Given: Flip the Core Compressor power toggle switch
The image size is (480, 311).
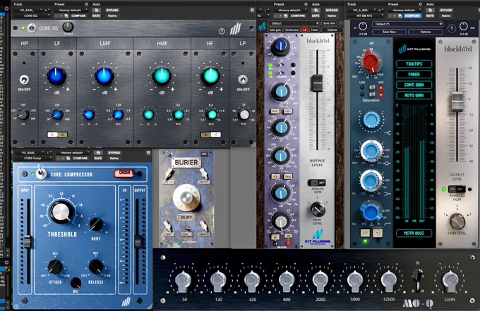Looking at the screenshot, I should (41, 173).
